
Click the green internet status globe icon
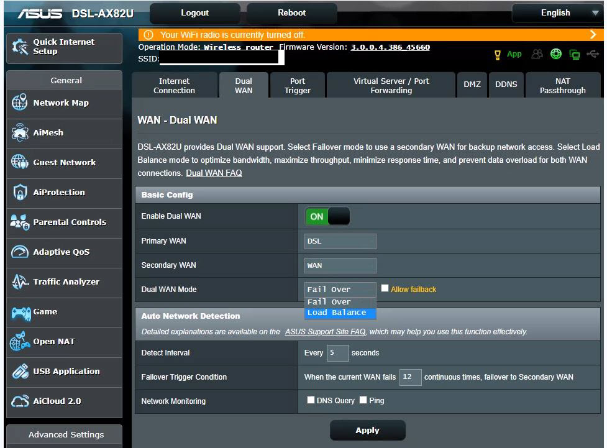click(x=556, y=54)
